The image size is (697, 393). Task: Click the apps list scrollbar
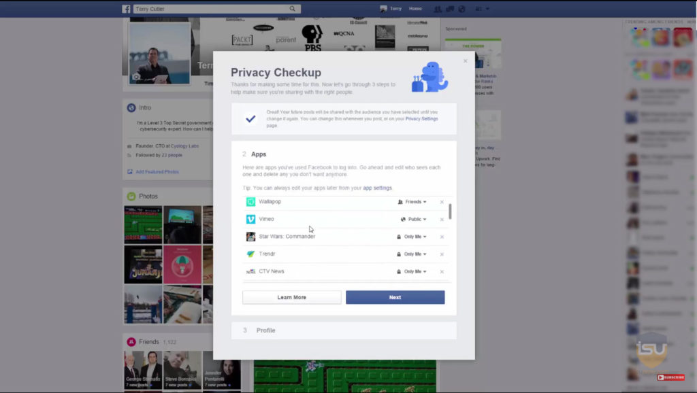450,211
